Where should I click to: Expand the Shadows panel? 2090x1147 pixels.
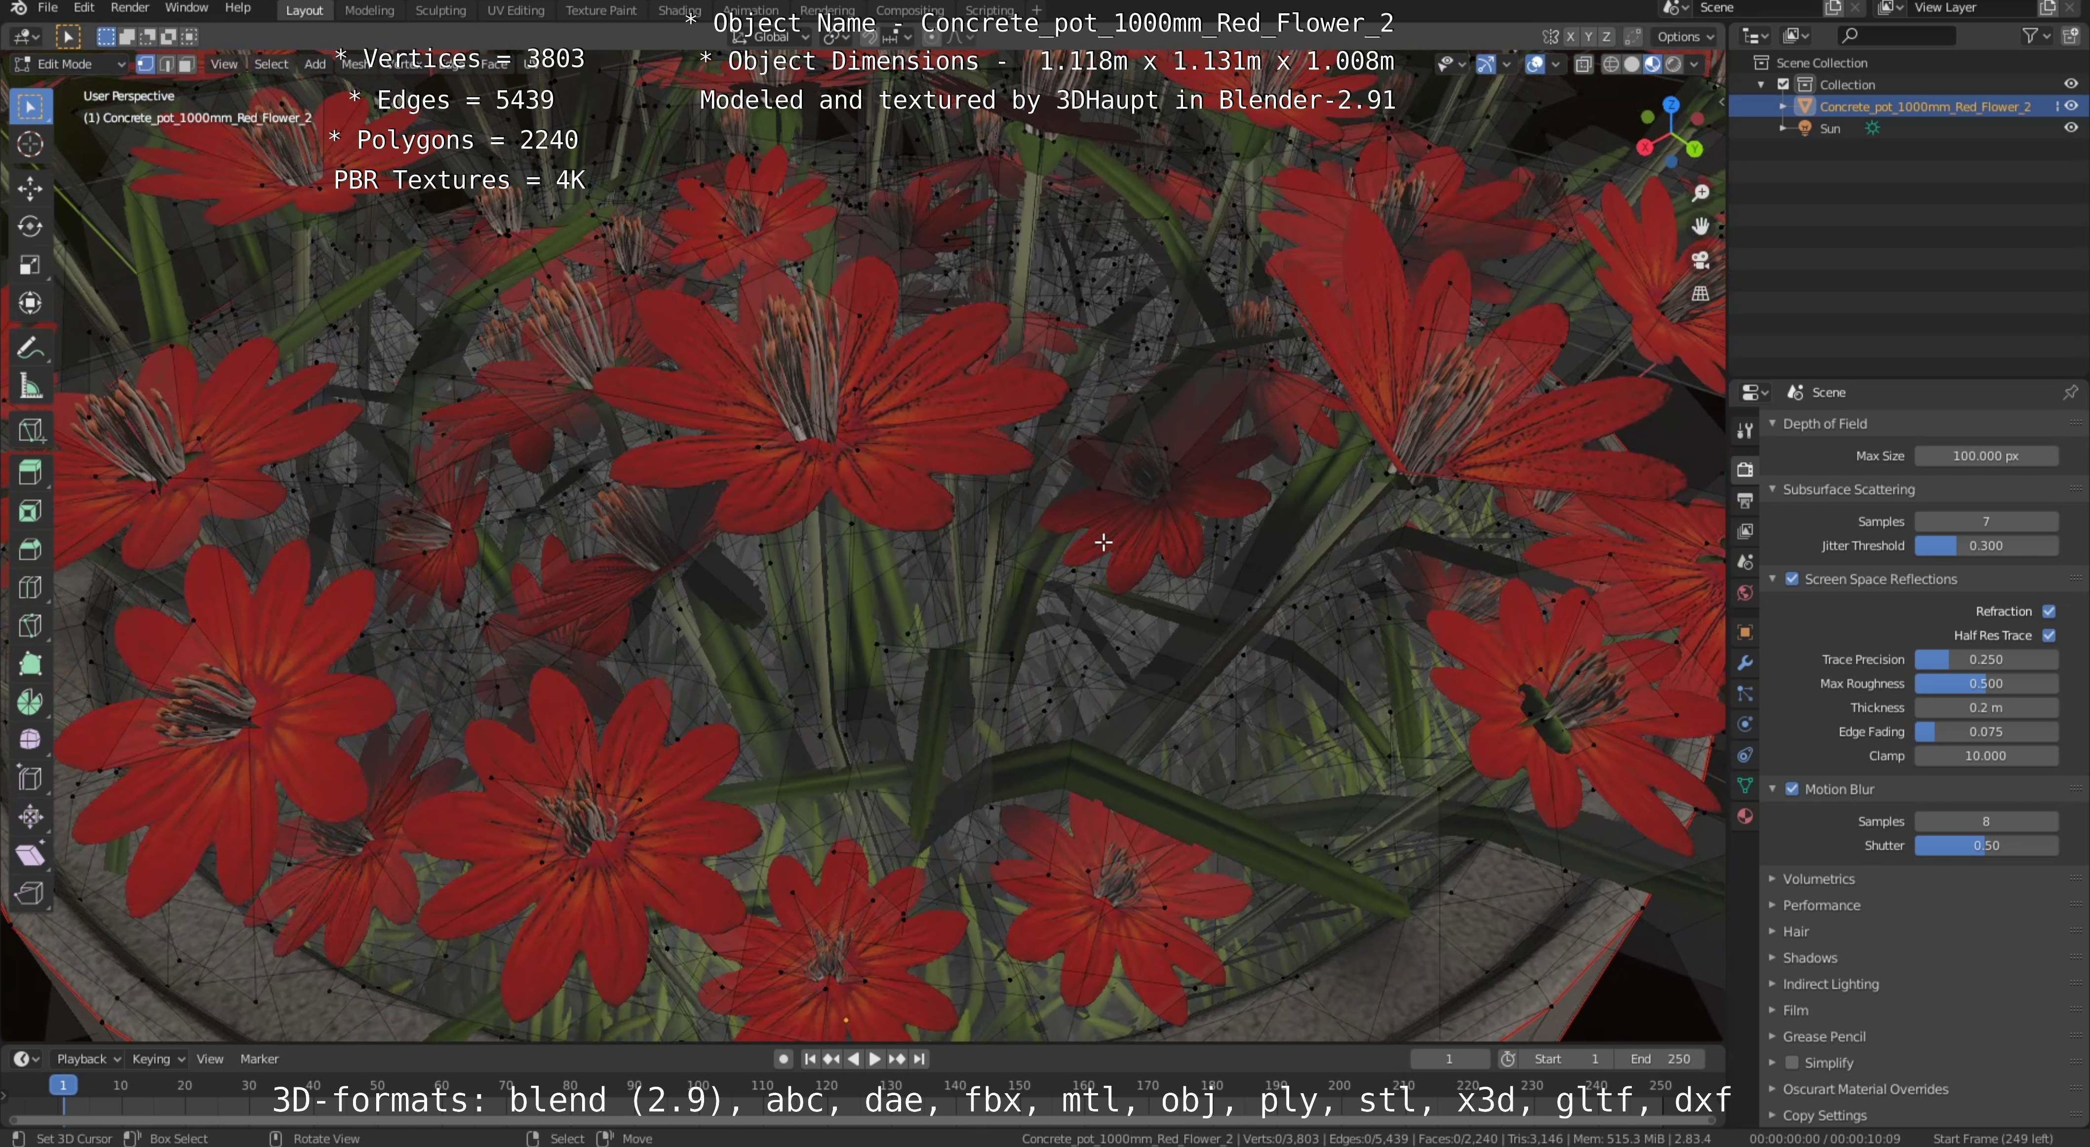tap(1809, 958)
